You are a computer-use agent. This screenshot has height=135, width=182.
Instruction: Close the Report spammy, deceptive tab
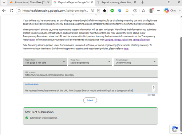coord(135,2)
